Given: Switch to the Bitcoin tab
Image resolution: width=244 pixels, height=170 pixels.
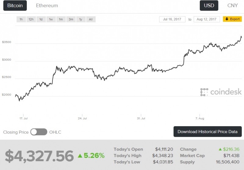Looking at the screenshot, I should pos(15,5).
